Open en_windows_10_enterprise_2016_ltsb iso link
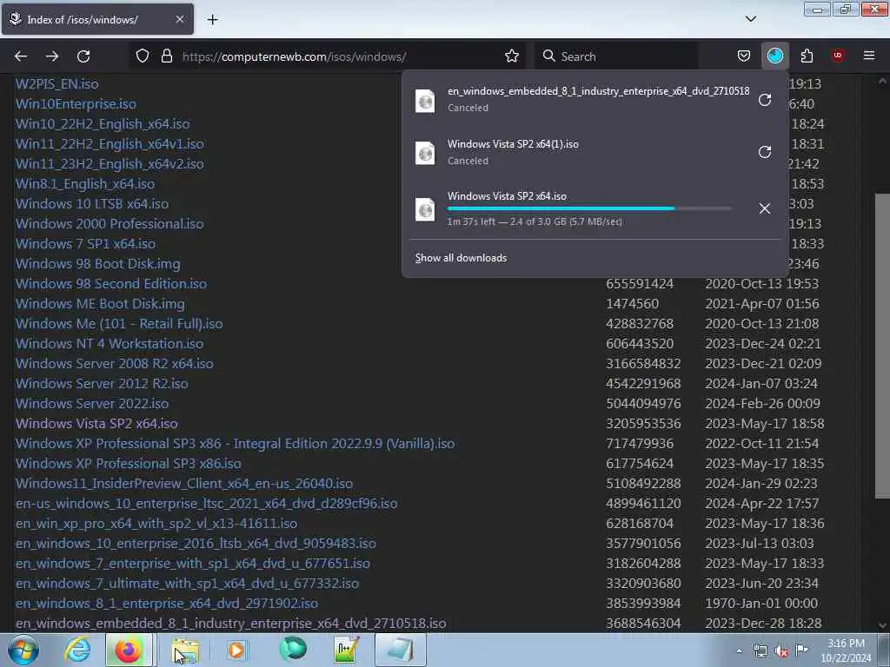 pos(196,544)
